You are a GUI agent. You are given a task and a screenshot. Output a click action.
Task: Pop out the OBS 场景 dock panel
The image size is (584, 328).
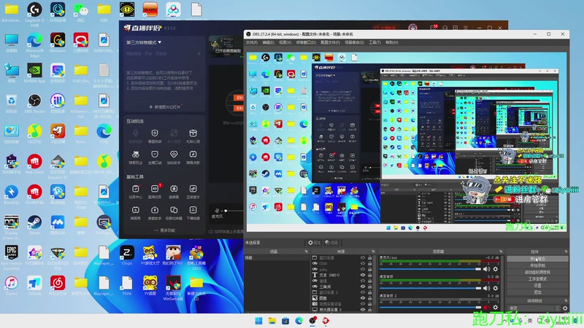coord(306,251)
